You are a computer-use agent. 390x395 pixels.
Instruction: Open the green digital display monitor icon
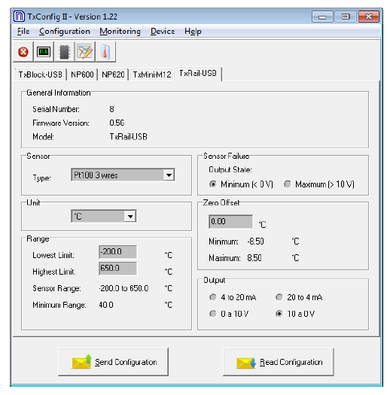click(44, 52)
